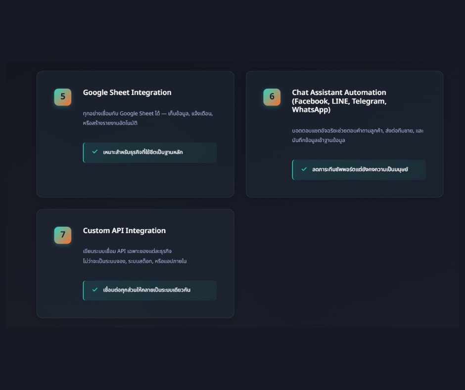The height and width of the screenshot is (390, 465).
Task: Select the highlight box 'ลดภาระทีมซัพพอร์ตแต่ยังคงความเป็นมนุษย์'
Action: click(x=359, y=170)
